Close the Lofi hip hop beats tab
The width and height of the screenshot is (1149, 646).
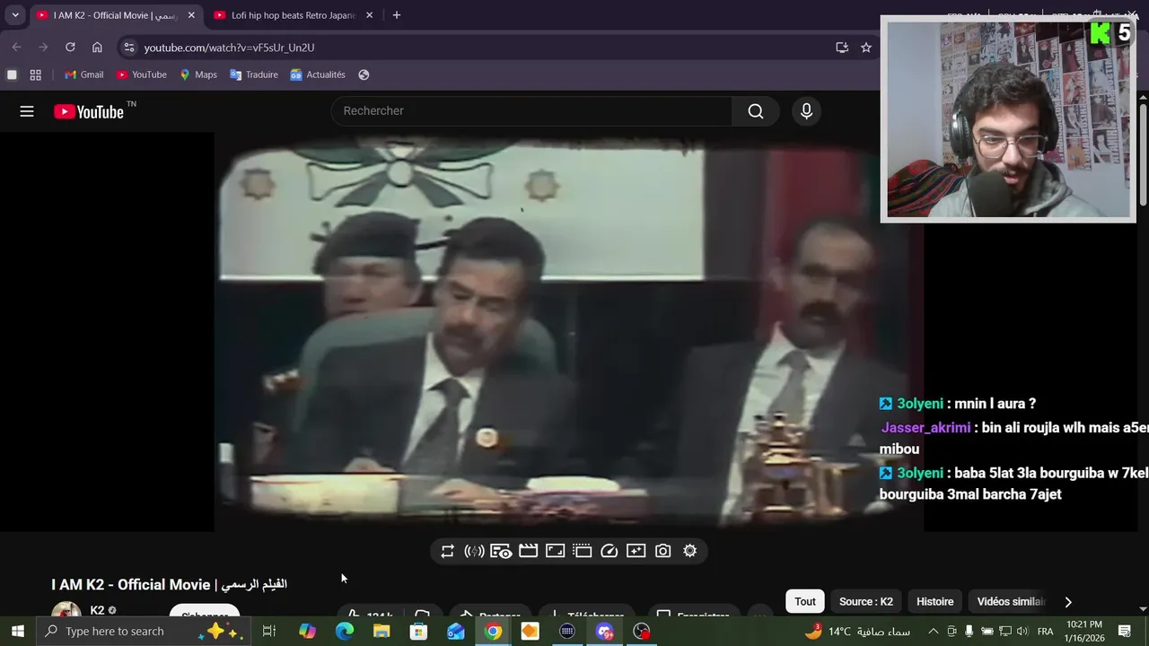[369, 15]
